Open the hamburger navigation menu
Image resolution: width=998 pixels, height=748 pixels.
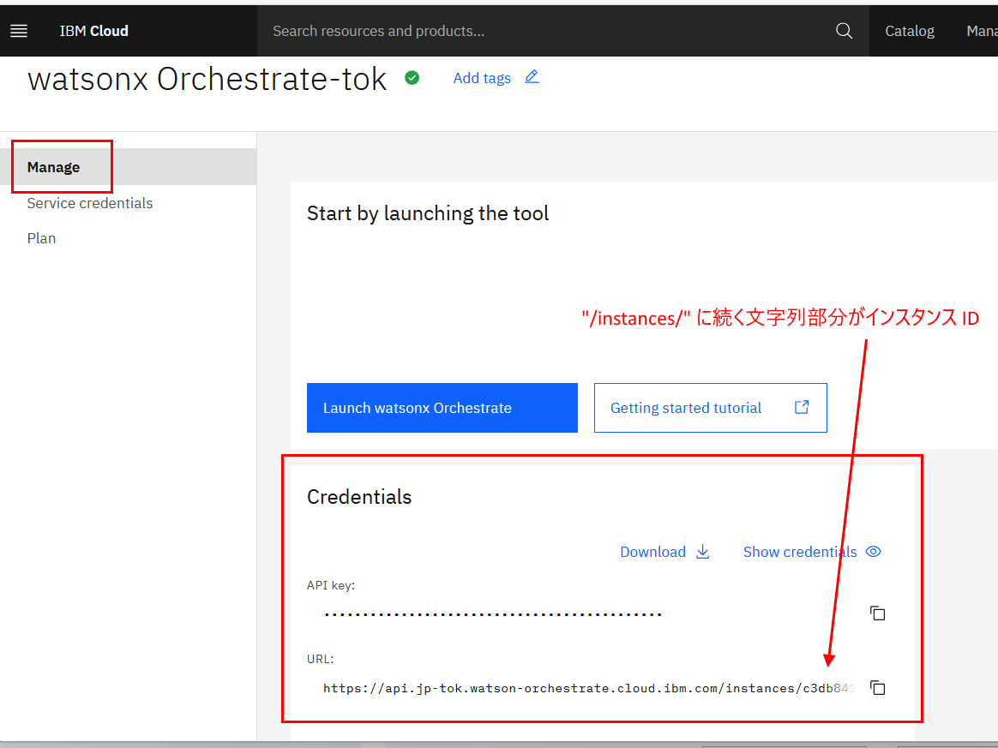[x=19, y=31]
